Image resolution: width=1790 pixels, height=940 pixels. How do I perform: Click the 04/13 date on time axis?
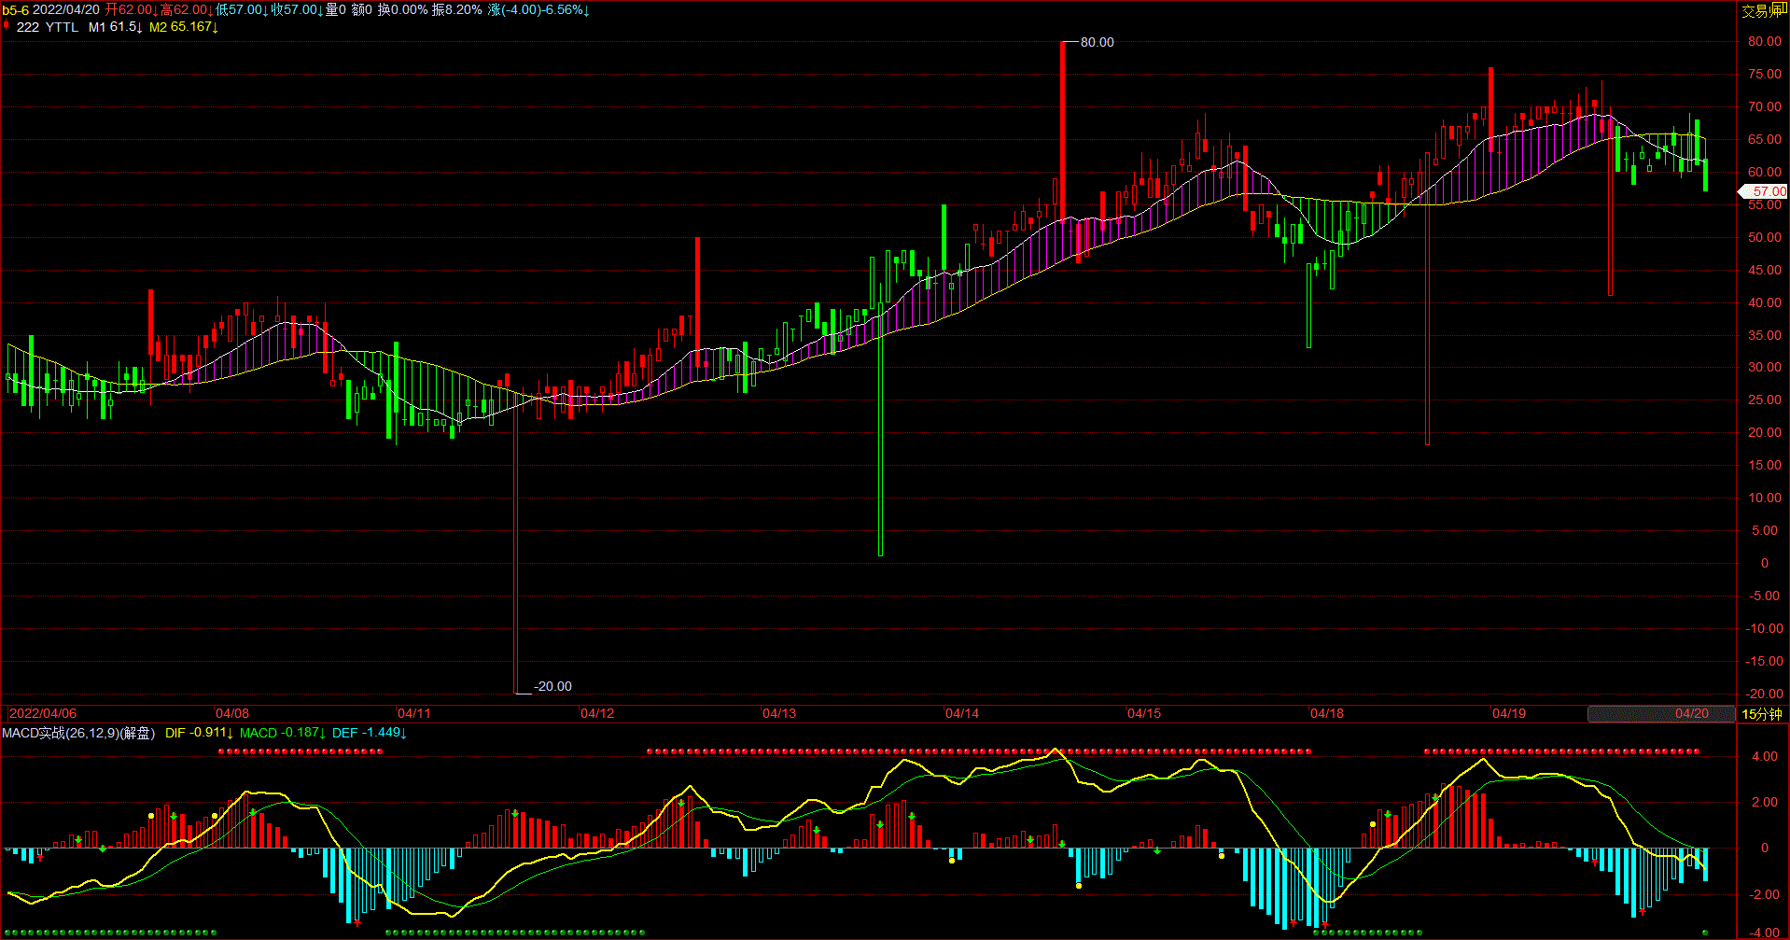pyautogui.click(x=779, y=713)
